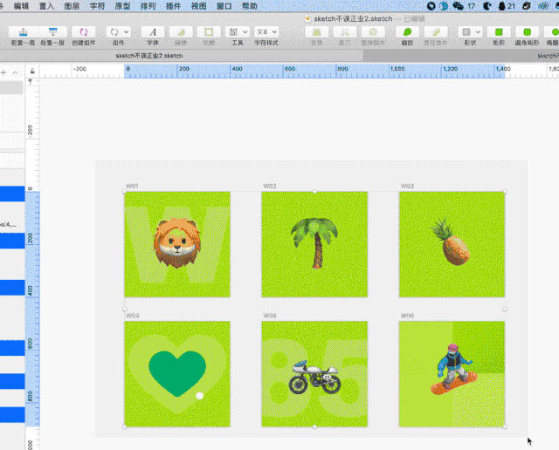Open the 插件 menu
This screenshot has width=559, height=450.
[173, 6]
